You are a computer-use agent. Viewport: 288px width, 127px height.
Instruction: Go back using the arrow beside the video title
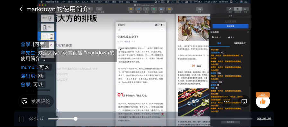point(21,9)
